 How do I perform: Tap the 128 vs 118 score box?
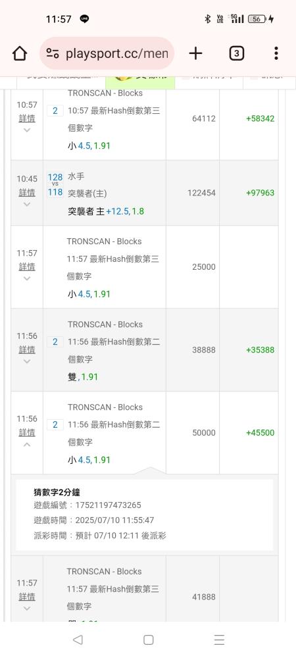(x=55, y=185)
